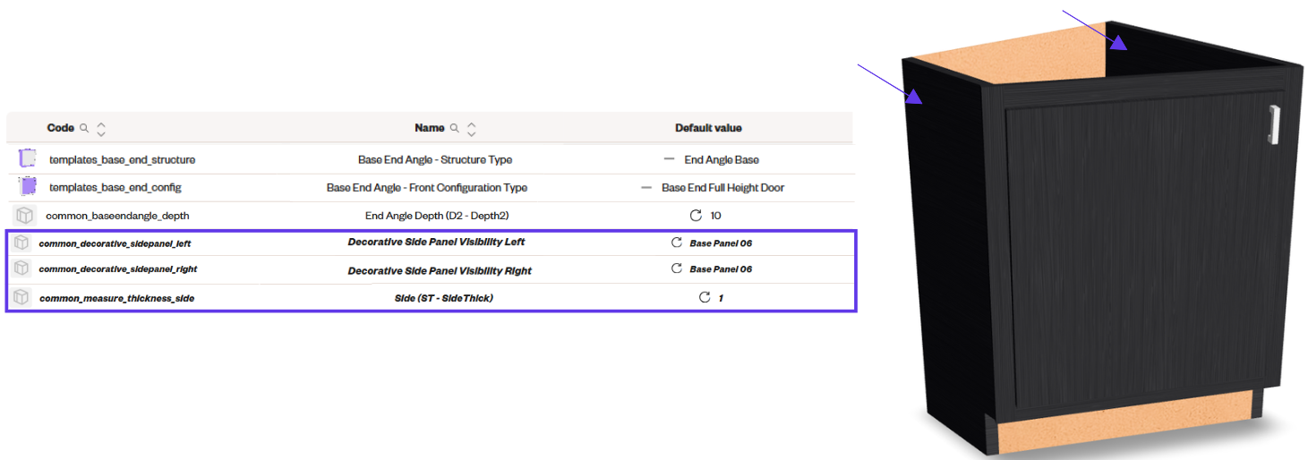Reset the Side thickness default value 1
Image resolution: width=1308 pixels, height=460 pixels.
[705, 297]
